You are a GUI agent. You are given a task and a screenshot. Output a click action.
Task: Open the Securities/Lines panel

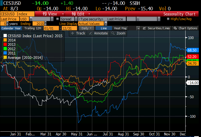pos(157,28)
